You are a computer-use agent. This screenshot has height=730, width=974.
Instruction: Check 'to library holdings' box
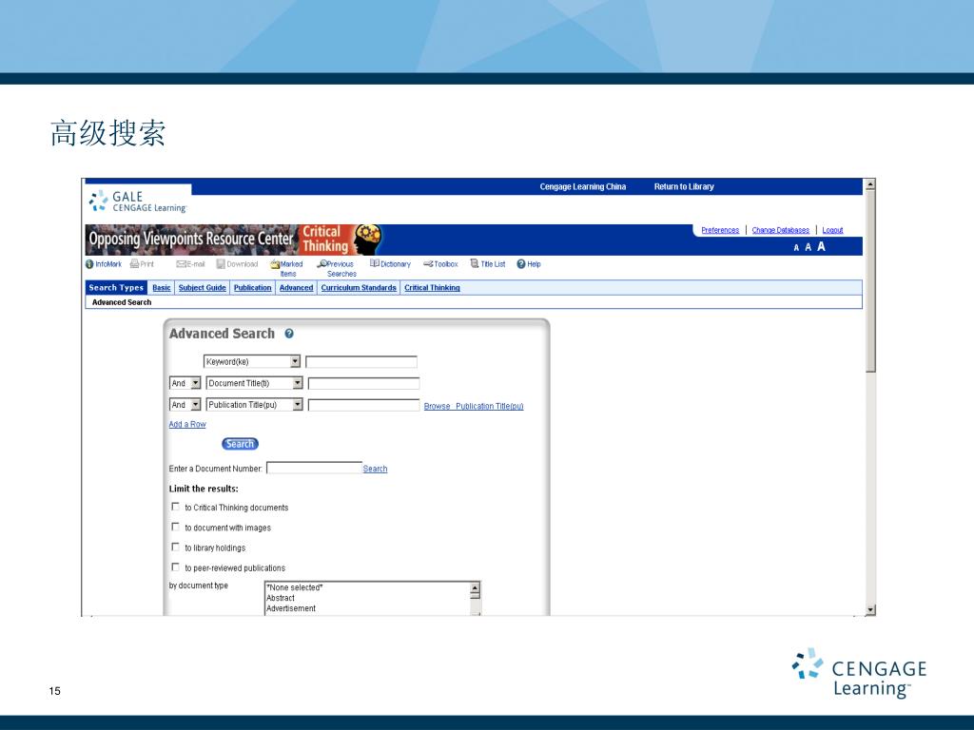pyautogui.click(x=175, y=547)
